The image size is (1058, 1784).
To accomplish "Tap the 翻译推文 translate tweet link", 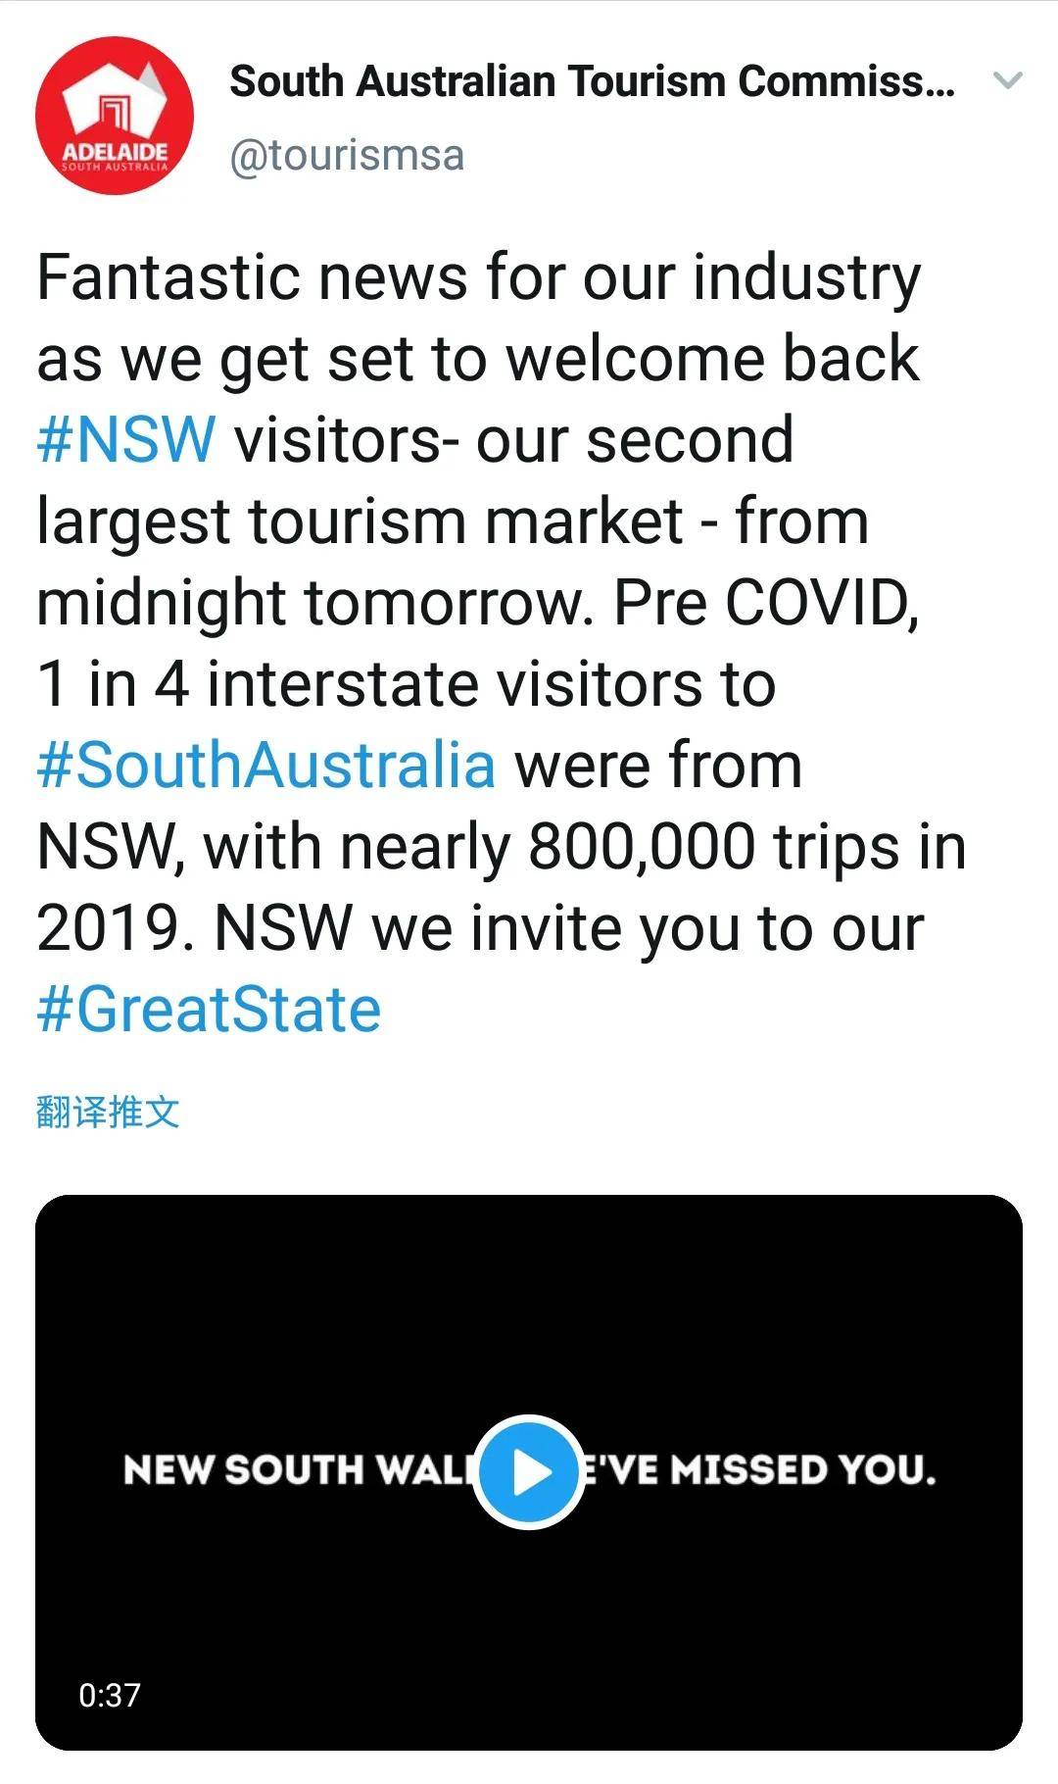I will coord(108,1113).
